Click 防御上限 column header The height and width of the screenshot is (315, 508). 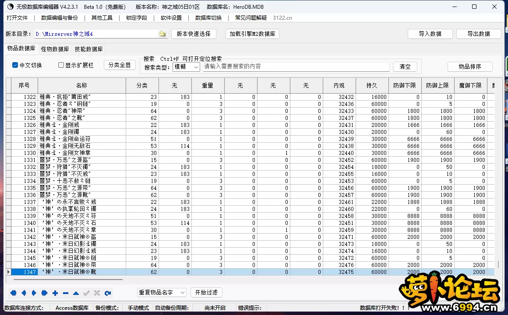(x=437, y=85)
